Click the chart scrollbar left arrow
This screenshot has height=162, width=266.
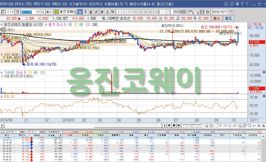tap(2, 125)
